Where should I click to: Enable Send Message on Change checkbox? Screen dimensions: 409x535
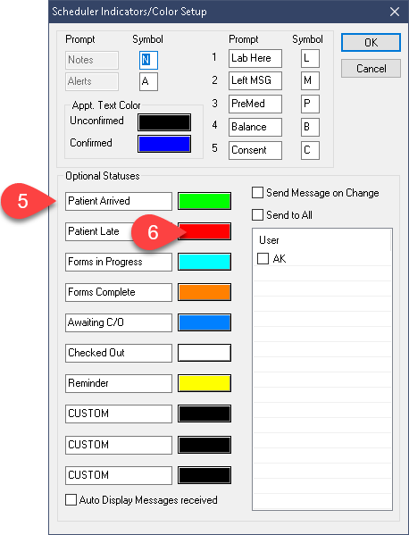(x=257, y=193)
